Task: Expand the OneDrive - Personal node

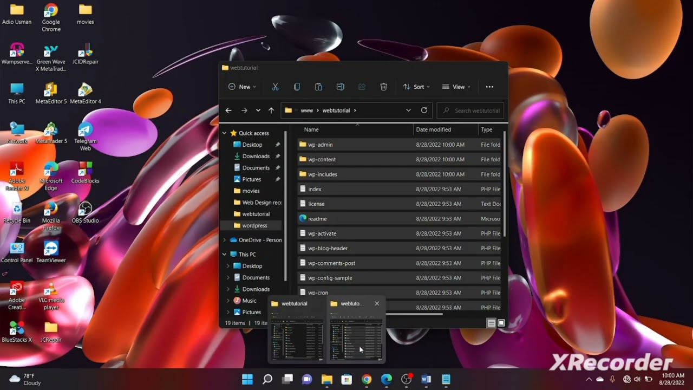Action: (x=224, y=240)
